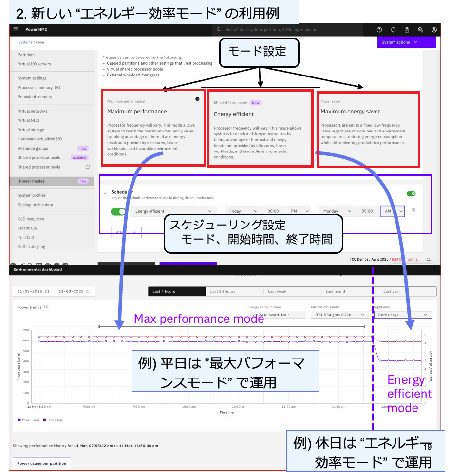Open the hamburger navigation menu
This screenshot has height=472, width=451.
pos(16,30)
